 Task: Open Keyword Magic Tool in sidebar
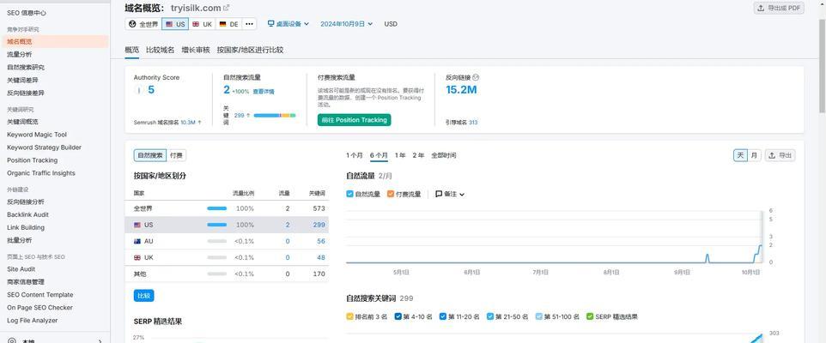tap(37, 135)
